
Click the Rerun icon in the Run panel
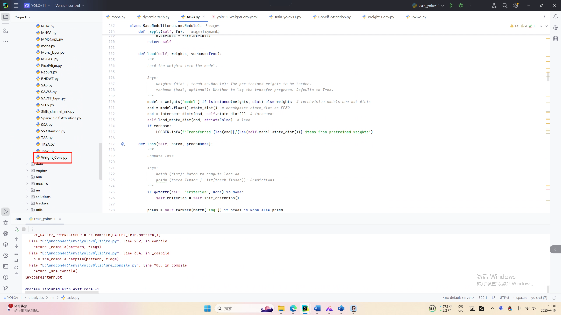17,229
